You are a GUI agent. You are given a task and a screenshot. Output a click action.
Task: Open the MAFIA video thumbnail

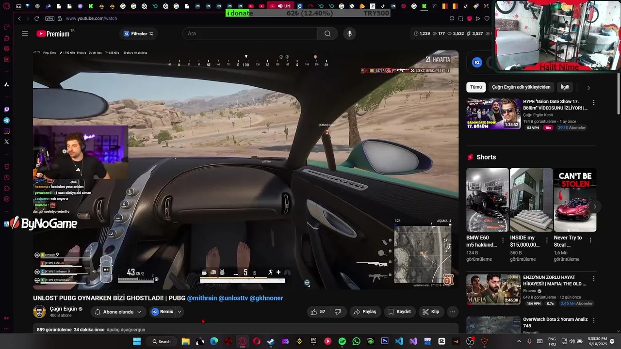pos(493,289)
